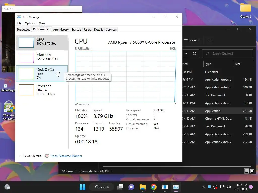Viewport: 258px width, 193px height.
Task: Open File Explorer from the taskbar
Action: click(143, 187)
